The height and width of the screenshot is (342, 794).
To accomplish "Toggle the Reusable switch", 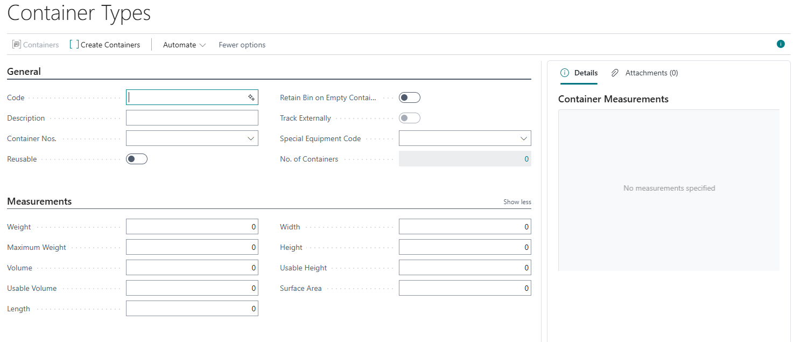I will point(136,159).
